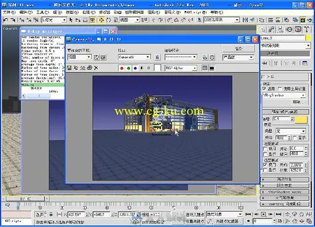Clone the rendered frame window

click(76, 68)
